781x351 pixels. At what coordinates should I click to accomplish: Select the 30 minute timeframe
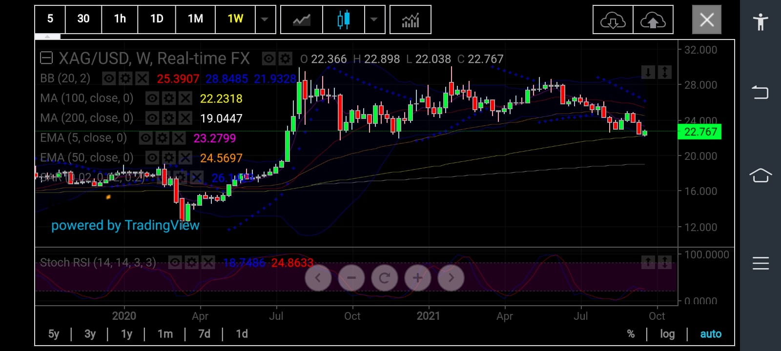click(83, 19)
